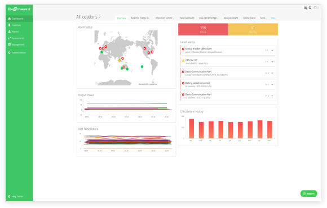
Task: Switch to the Cooling Status tab
Action: click(249, 18)
